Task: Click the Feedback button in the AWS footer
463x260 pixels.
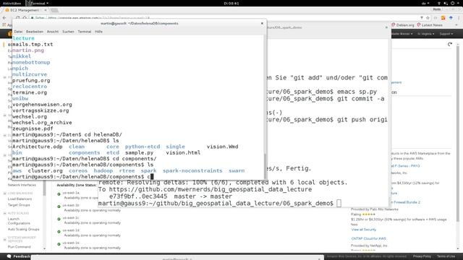Action: (x=18, y=256)
